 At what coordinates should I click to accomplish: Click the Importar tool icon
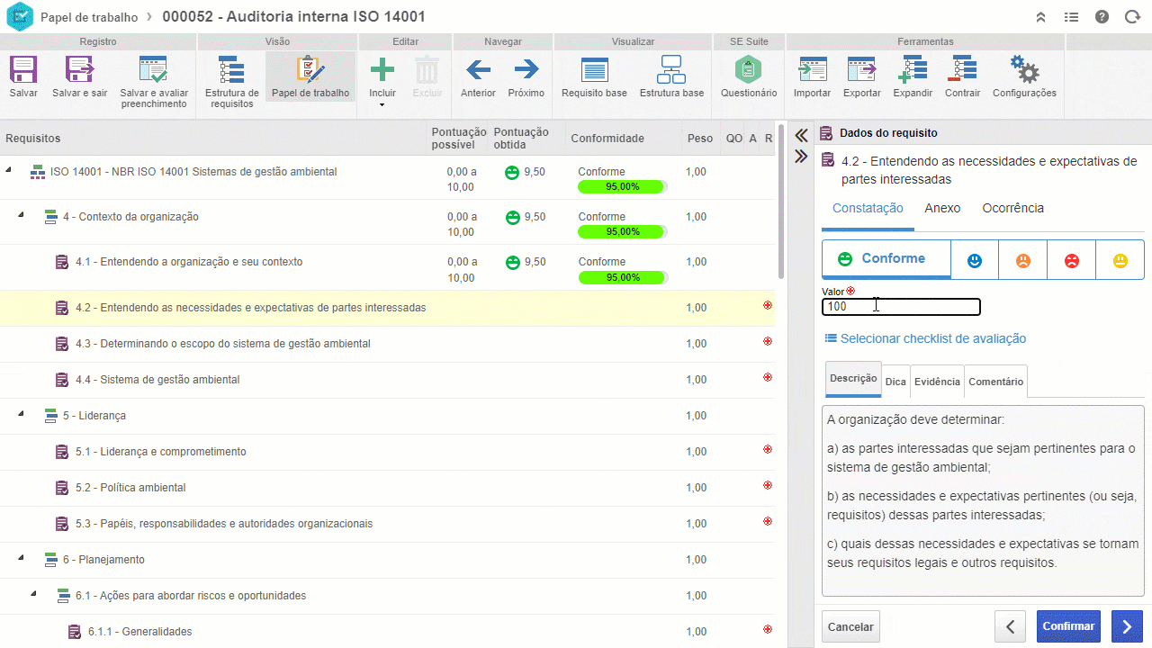click(812, 69)
